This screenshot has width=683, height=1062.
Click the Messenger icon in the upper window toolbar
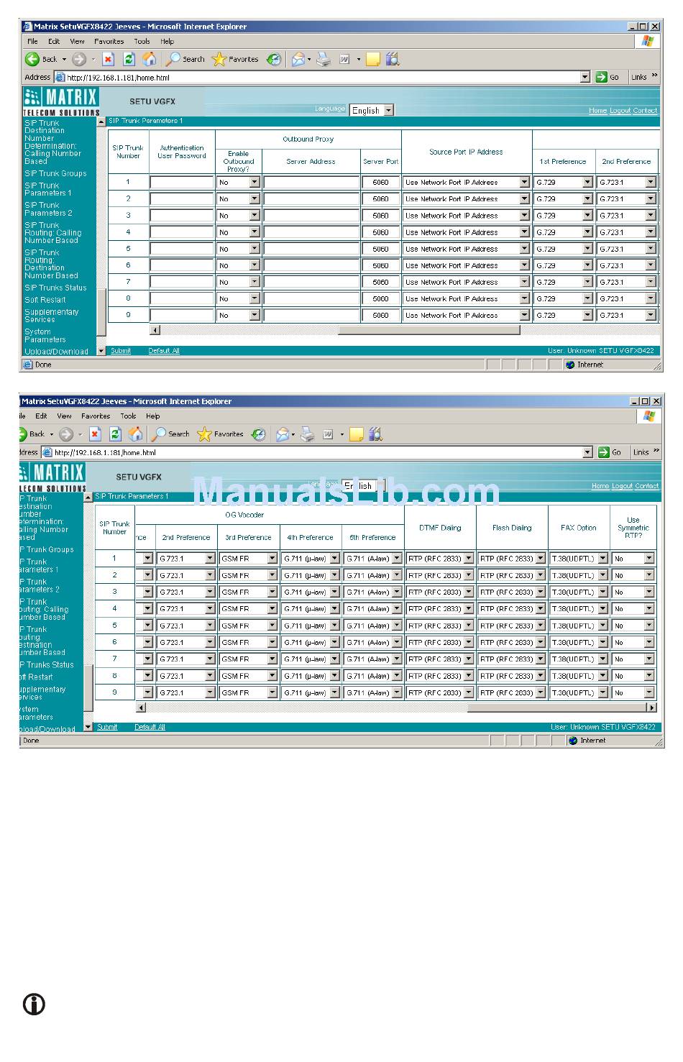(392, 59)
